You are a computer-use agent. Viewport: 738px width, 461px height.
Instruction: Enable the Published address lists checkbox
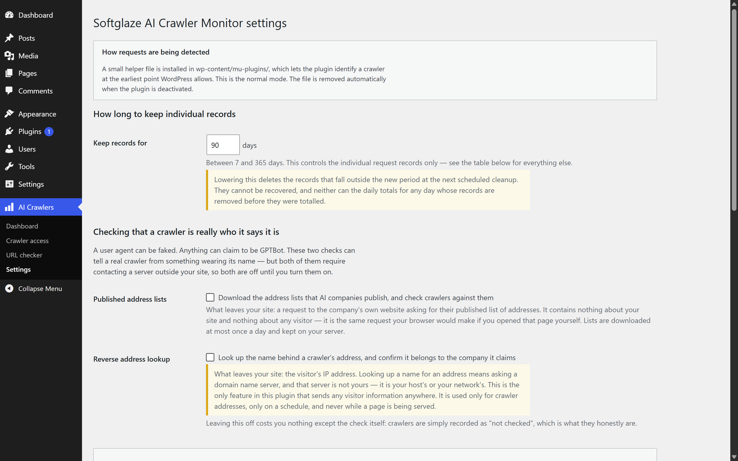tap(210, 297)
